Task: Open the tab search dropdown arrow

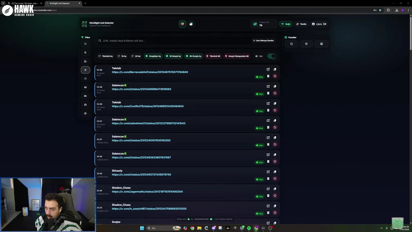Action: point(3,3)
